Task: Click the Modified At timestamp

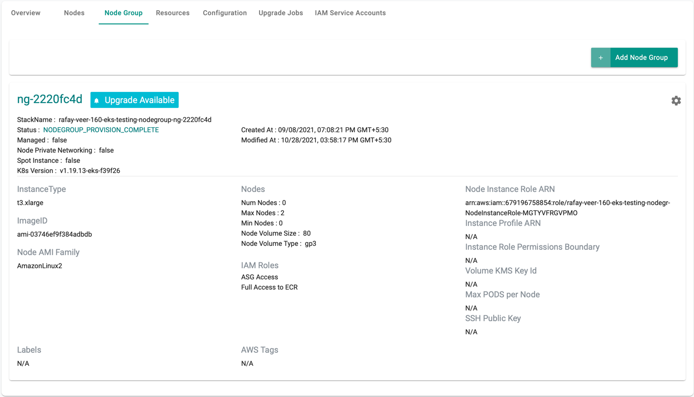Action: click(316, 140)
